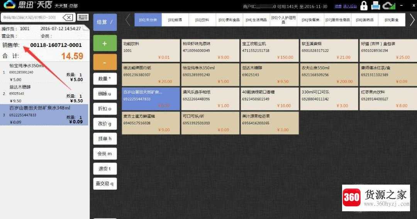Open the on-screen keyboard icon
The image size is (417, 219).
pyautogui.click(x=83, y=17)
